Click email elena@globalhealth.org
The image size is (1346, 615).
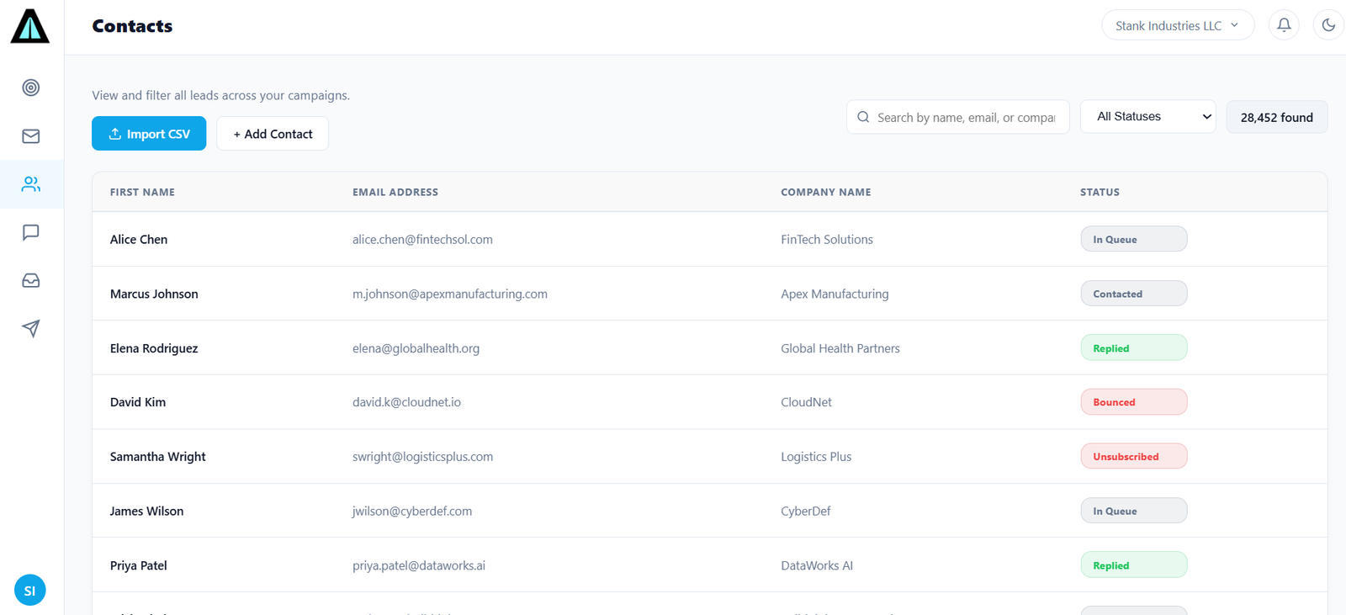416,348
